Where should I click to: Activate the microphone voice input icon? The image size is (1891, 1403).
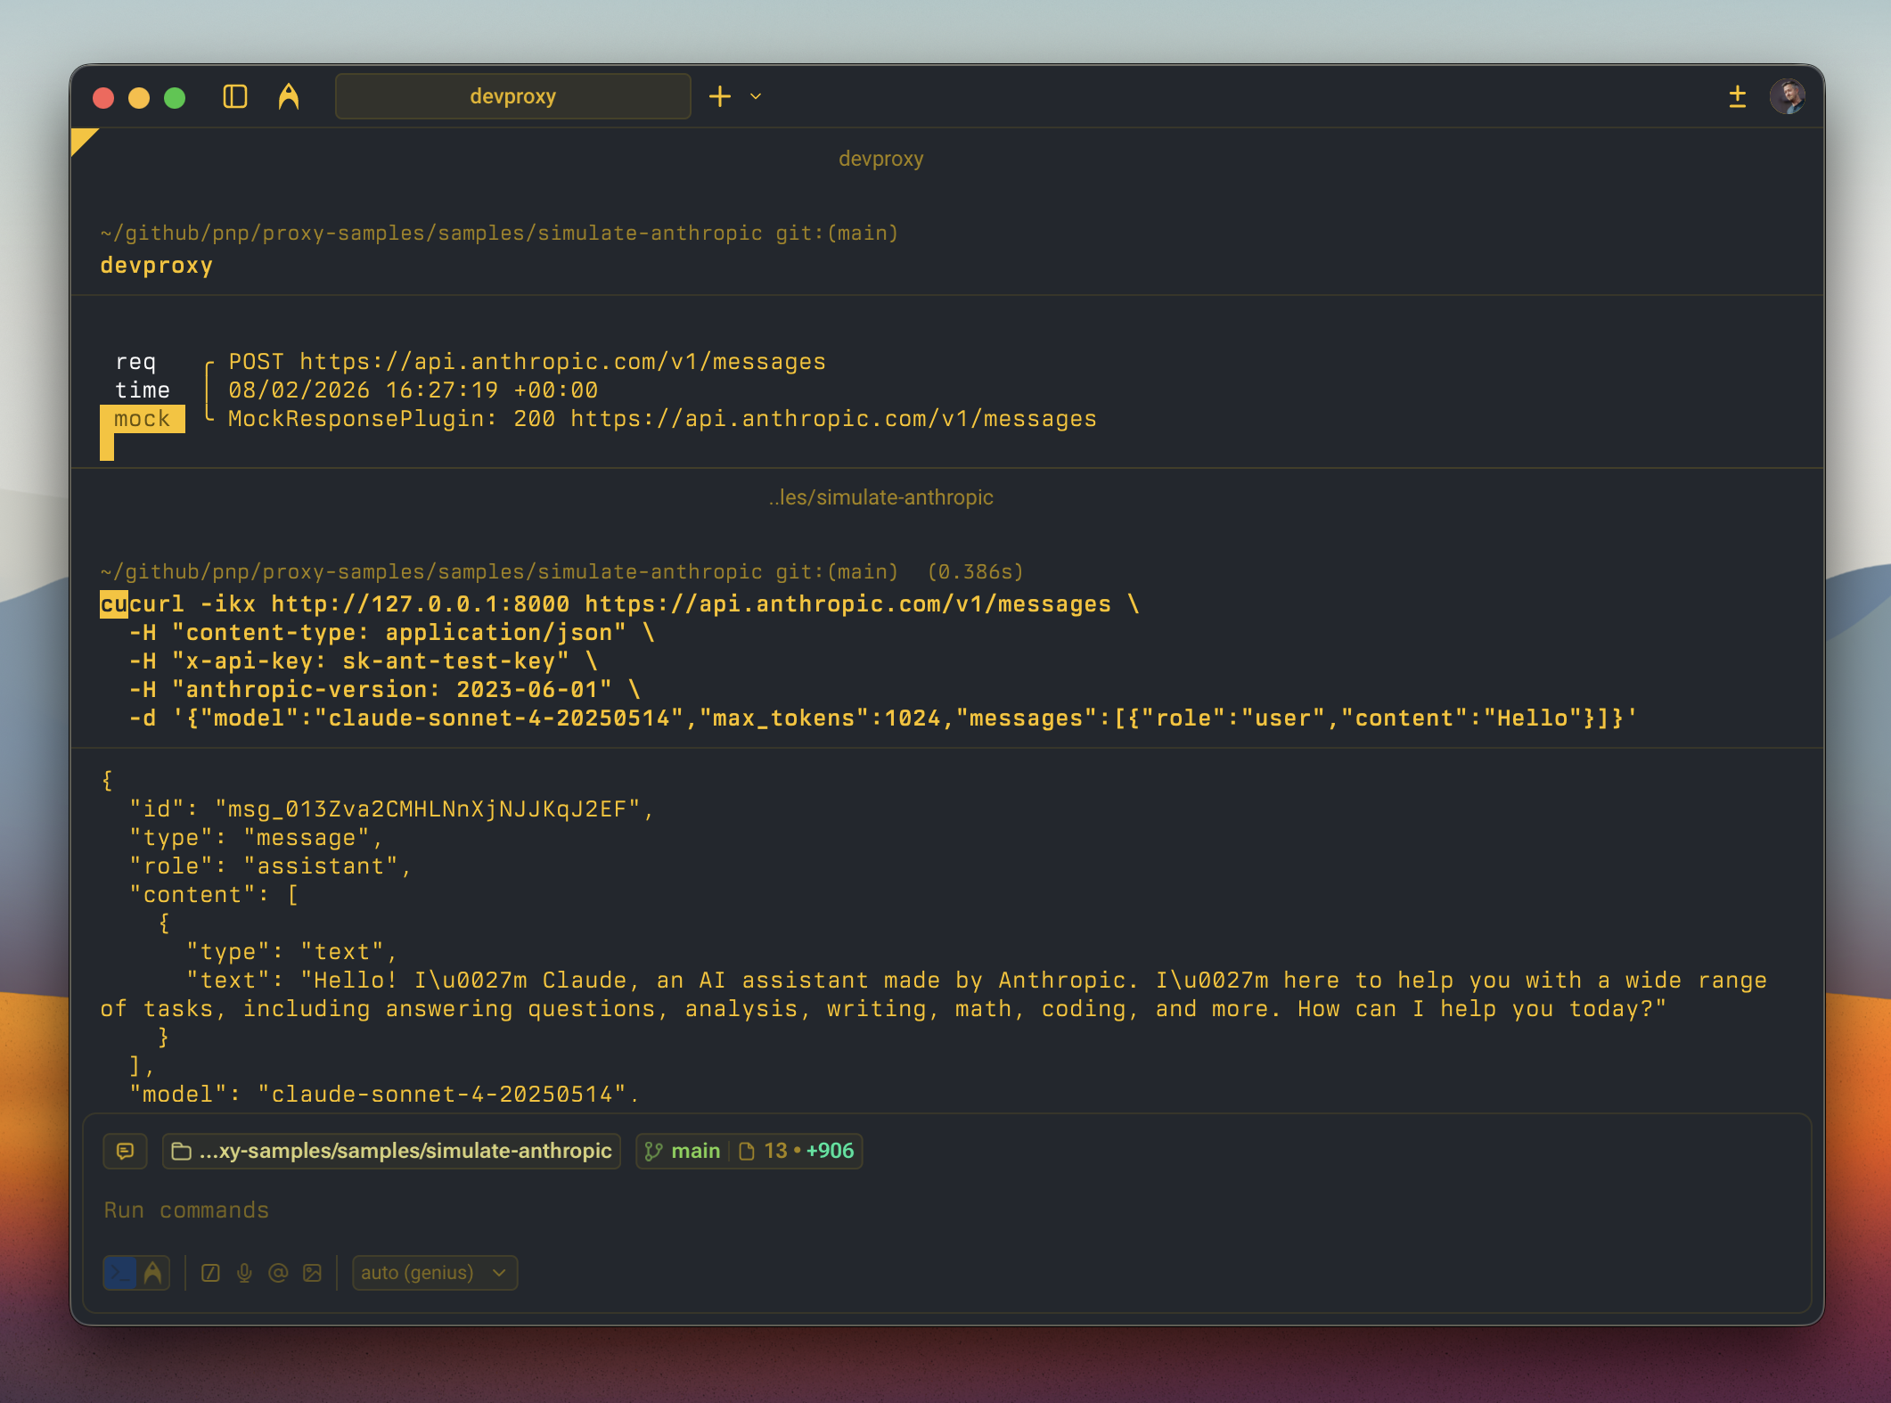[x=244, y=1273]
